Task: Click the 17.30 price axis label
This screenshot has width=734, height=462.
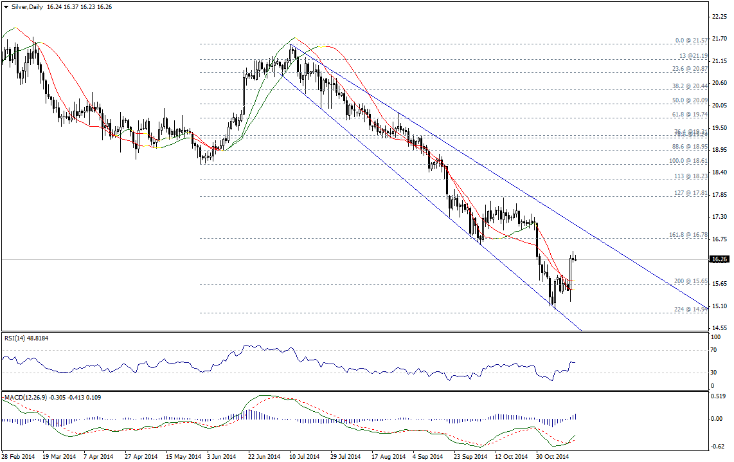Action: click(x=719, y=217)
